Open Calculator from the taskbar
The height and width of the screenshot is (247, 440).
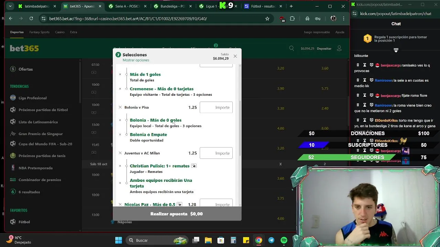(x=233, y=240)
